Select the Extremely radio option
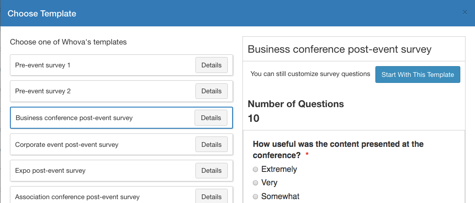475x203 pixels. (x=255, y=169)
